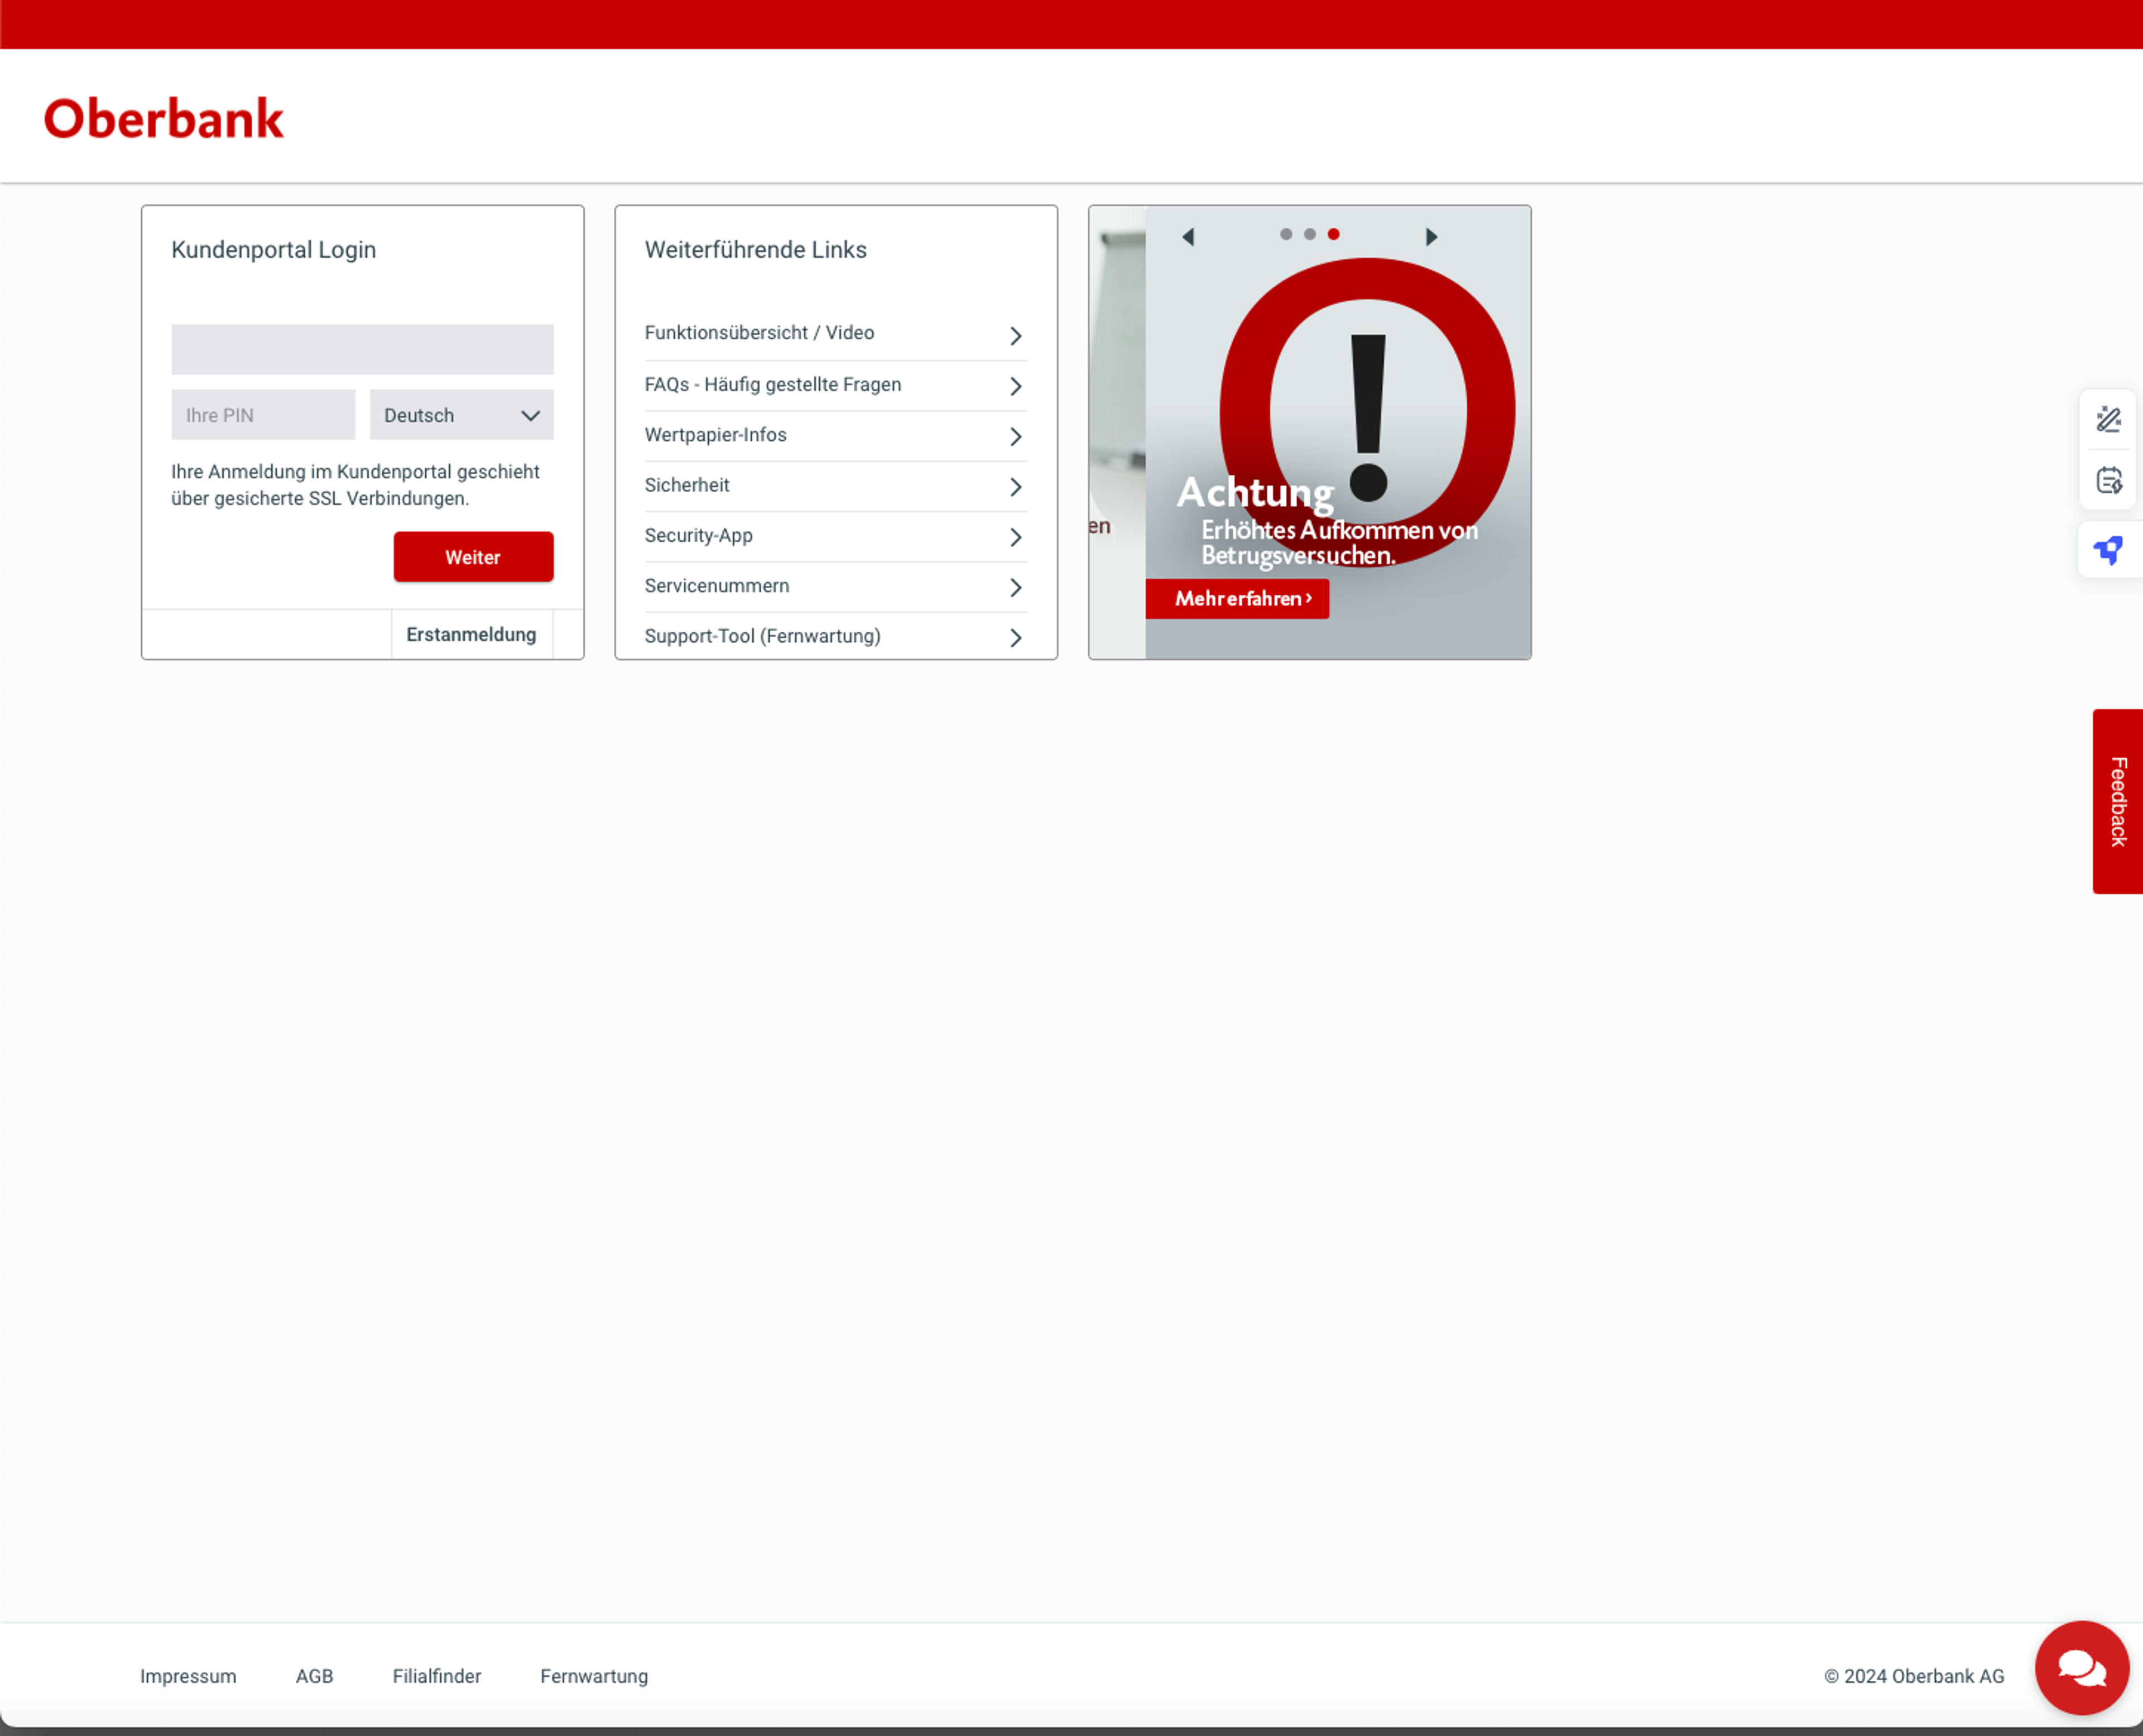
Task: Open the Feedback side tab
Action: [2117, 802]
